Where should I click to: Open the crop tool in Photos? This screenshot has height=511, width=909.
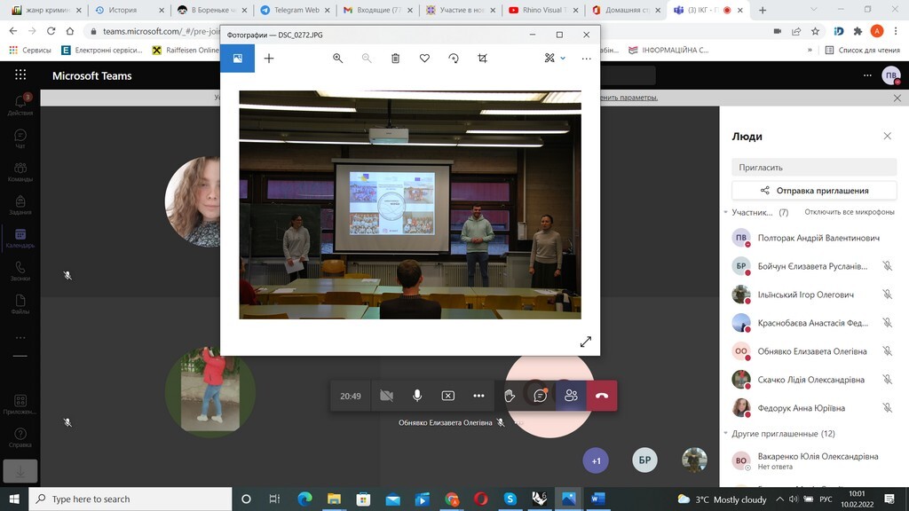coord(482,58)
